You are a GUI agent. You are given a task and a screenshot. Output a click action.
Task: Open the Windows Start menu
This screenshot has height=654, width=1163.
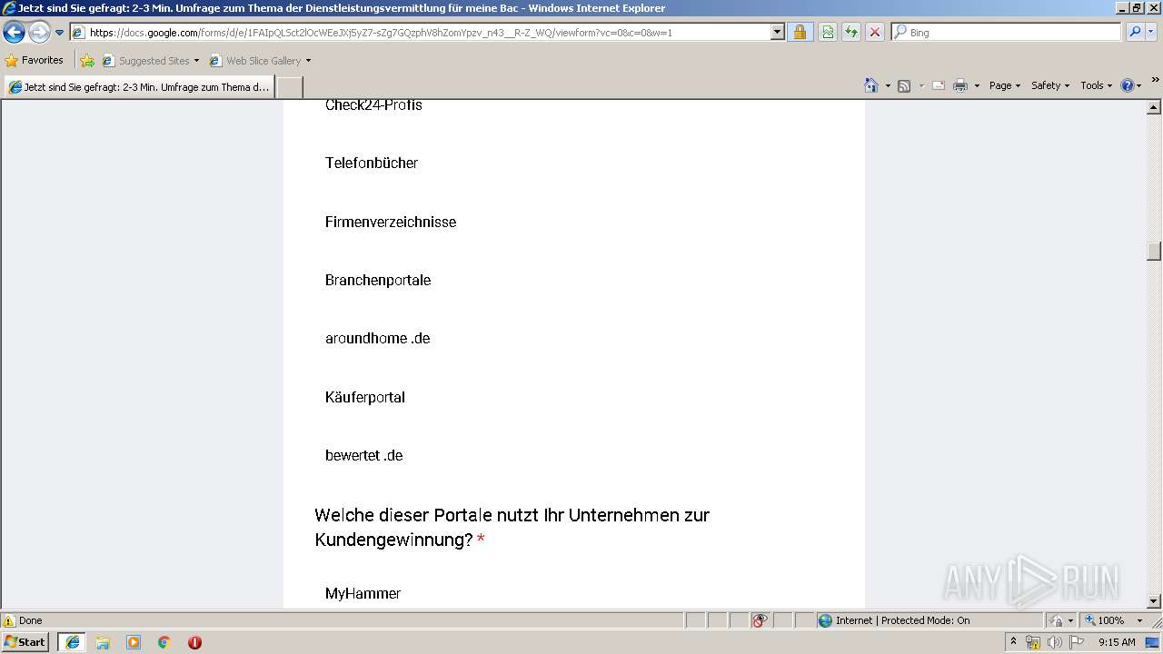coord(25,642)
